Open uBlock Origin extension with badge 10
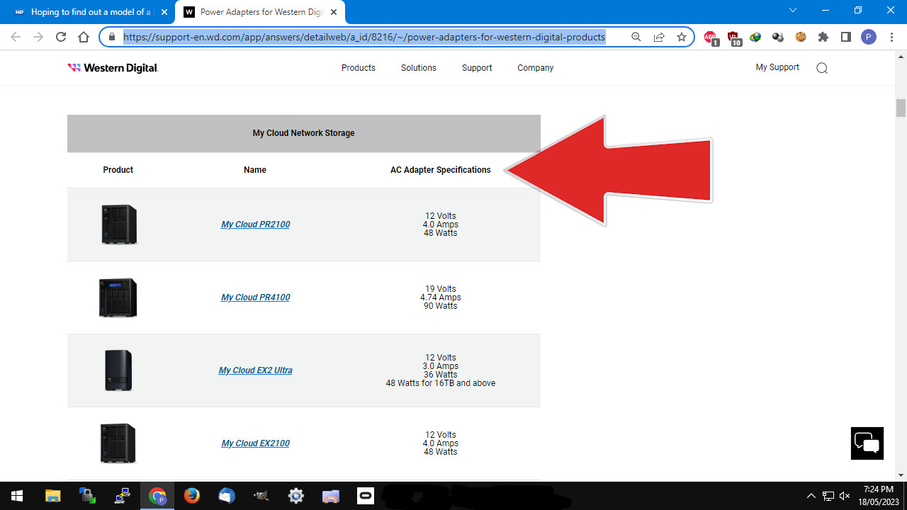The width and height of the screenshot is (907, 510). pos(734,38)
